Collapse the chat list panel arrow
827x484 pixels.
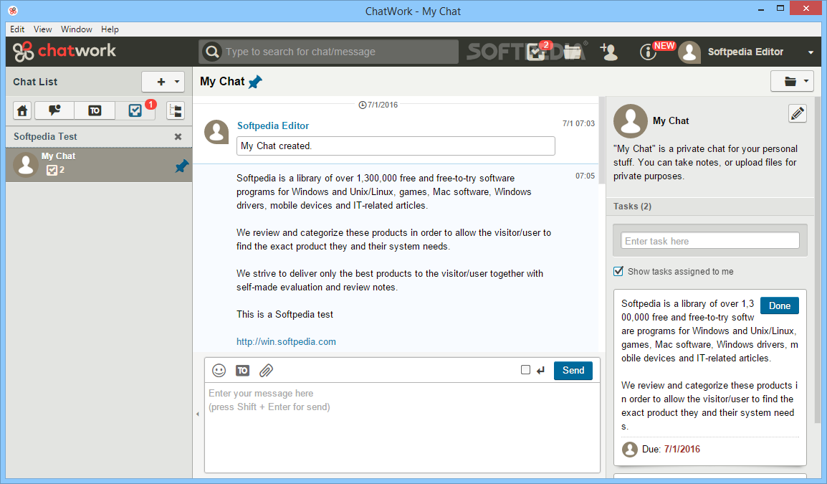point(198,414)
